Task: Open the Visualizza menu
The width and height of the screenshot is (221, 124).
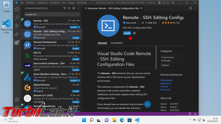Action: 54,3
